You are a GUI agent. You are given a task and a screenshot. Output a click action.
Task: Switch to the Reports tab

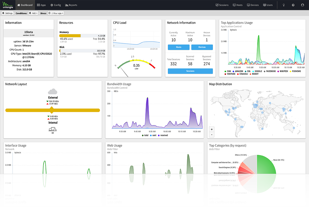tap(71, 5)
